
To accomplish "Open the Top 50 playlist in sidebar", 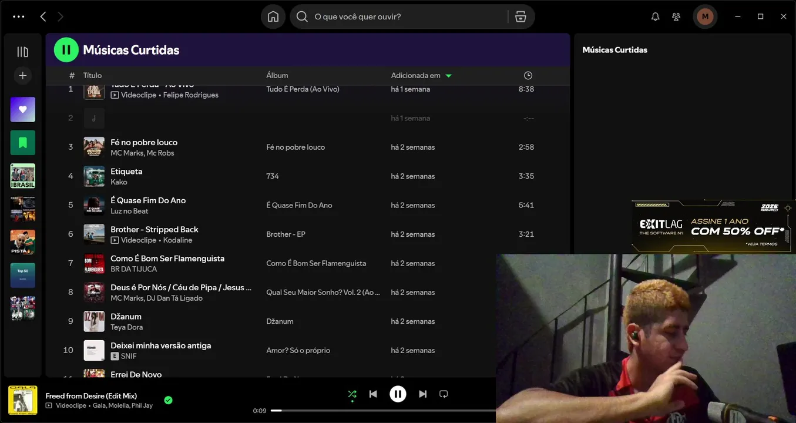I will coord(23,275).
